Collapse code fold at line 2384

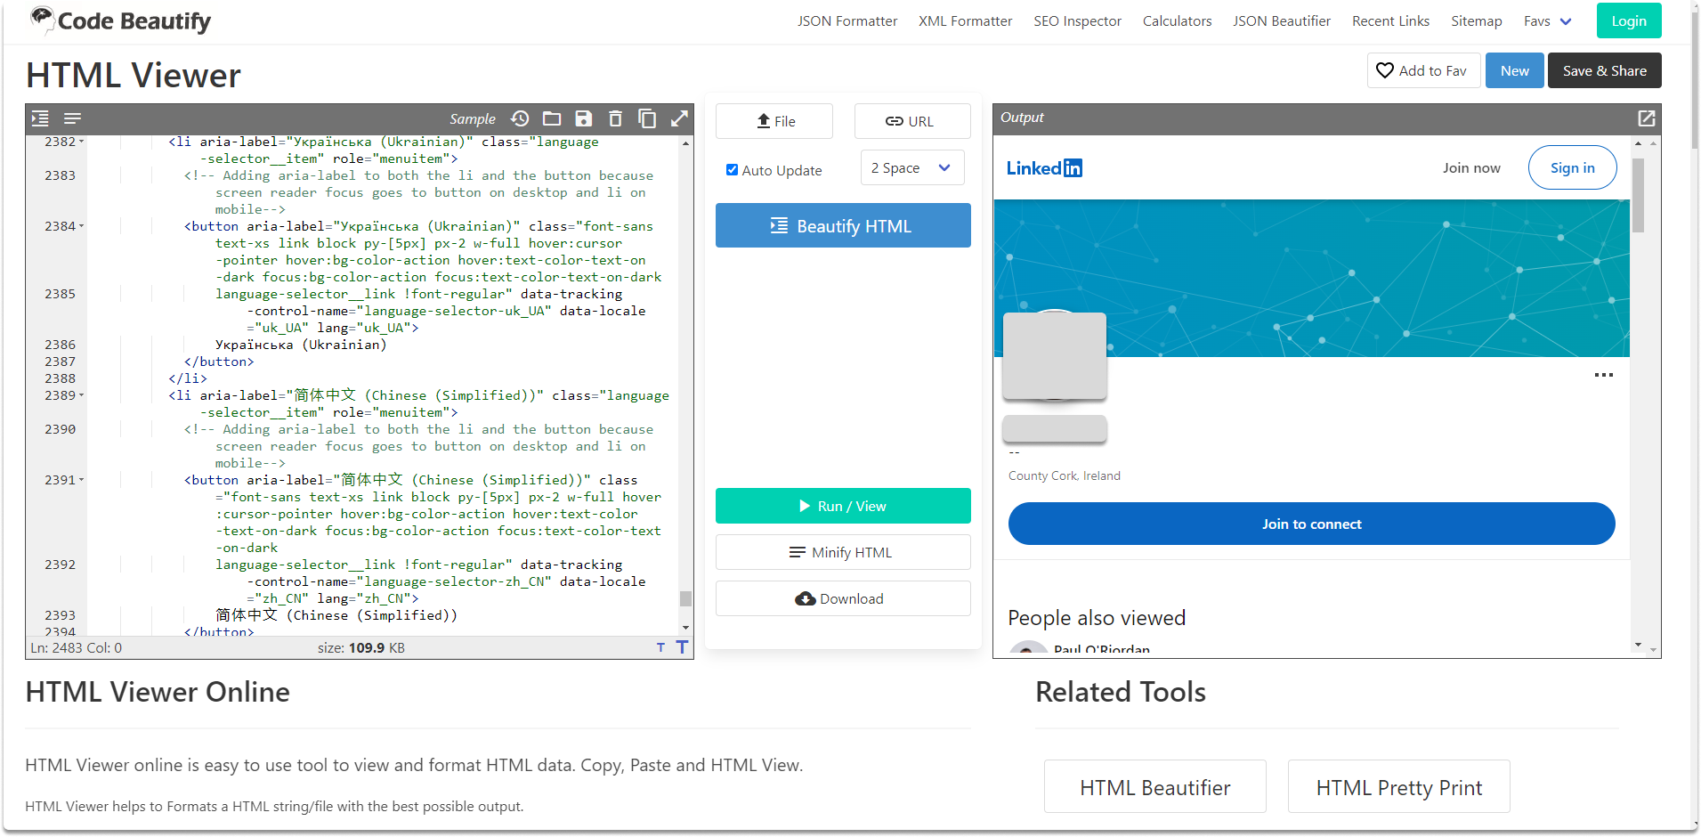[x=82, y=226]
